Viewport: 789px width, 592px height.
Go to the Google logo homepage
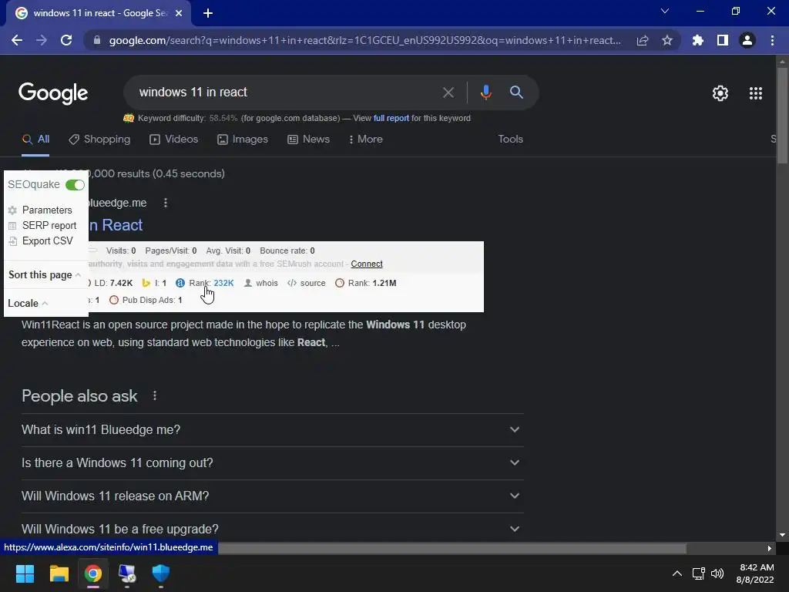pos(53,93)
